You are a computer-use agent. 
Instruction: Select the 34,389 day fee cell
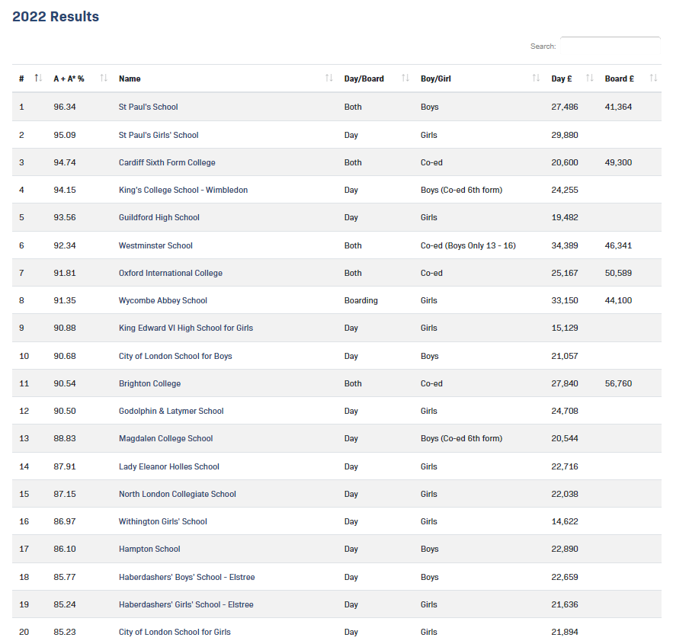[565, 246]
